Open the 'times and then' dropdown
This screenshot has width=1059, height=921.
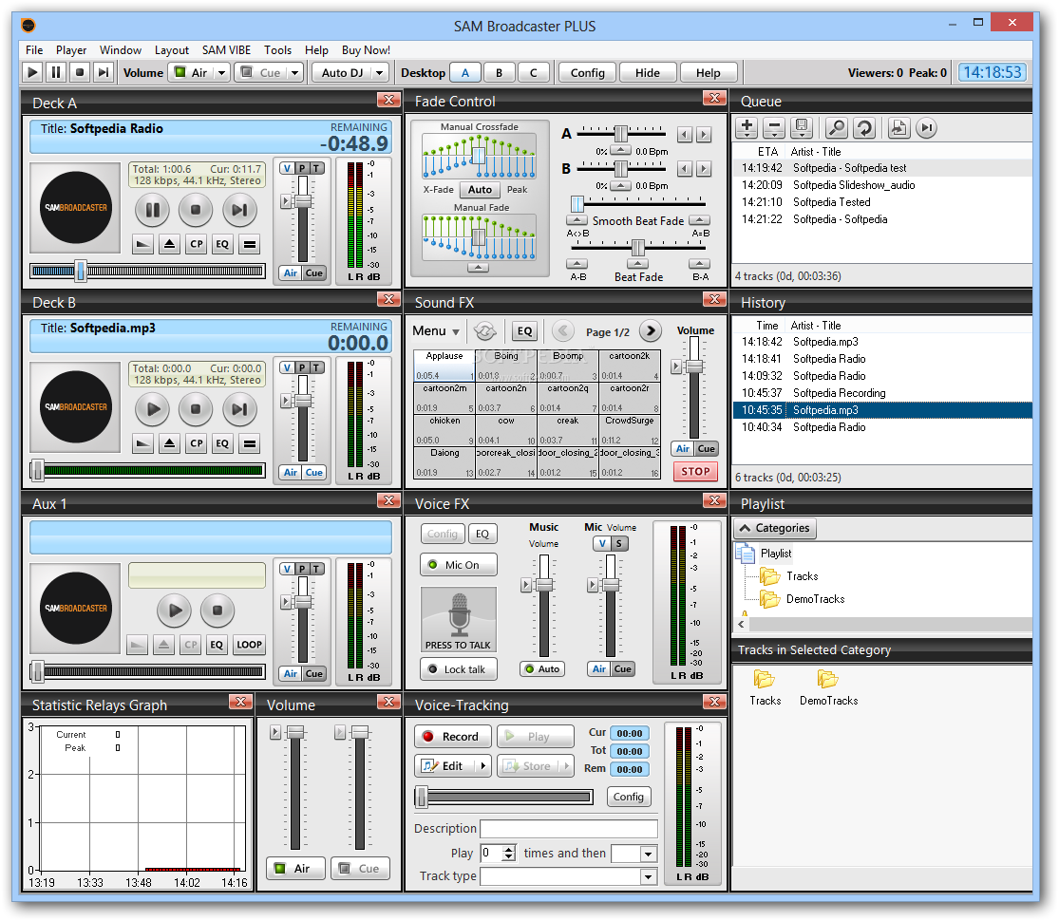click(x=648, y=854)
